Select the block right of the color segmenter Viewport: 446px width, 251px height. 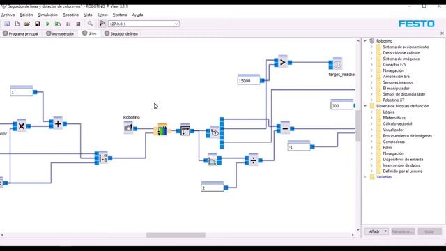pyautogui.click(x=185, y=130)
